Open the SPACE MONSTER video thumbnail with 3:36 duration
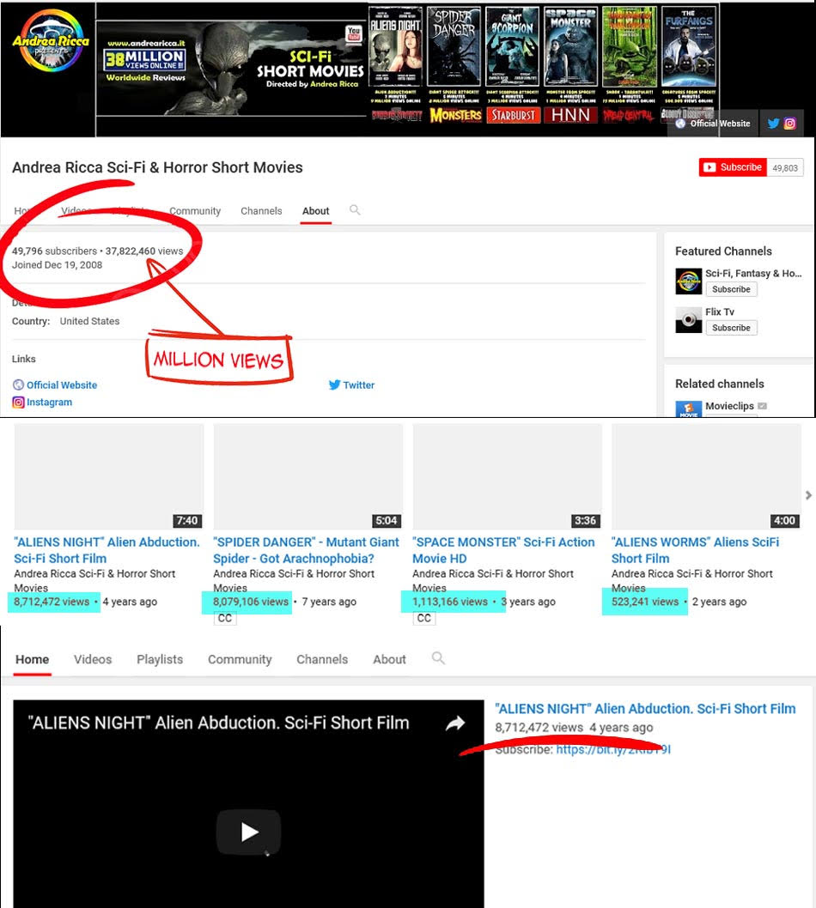 coord(508,476)
